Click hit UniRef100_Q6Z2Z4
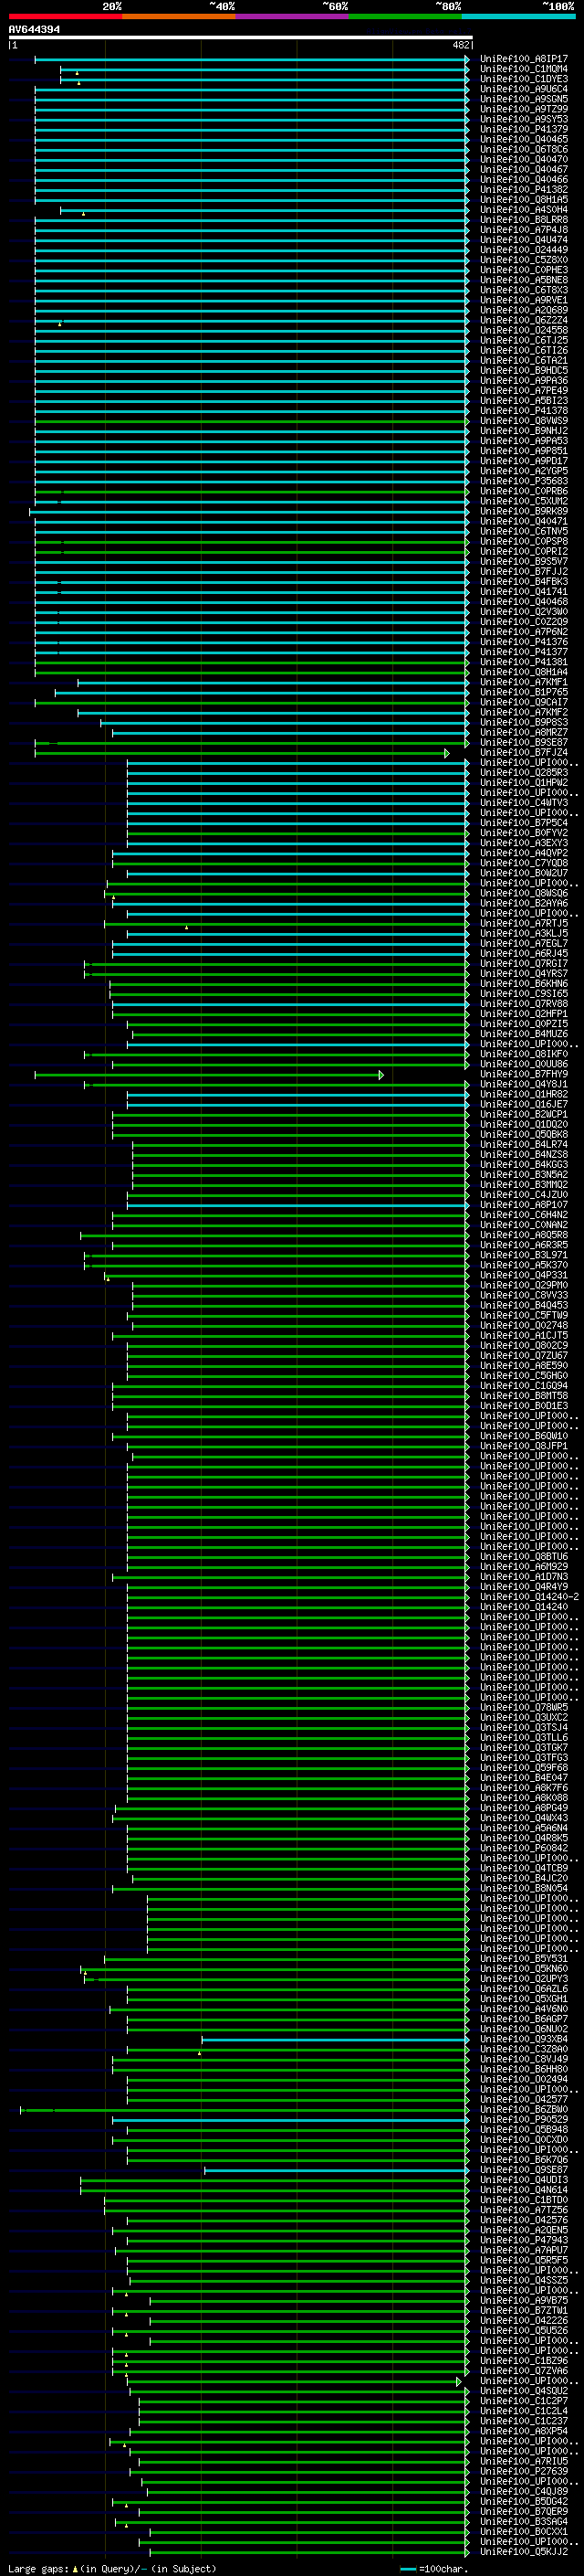Screen dimensions: 584x2576 coord(523,320)
